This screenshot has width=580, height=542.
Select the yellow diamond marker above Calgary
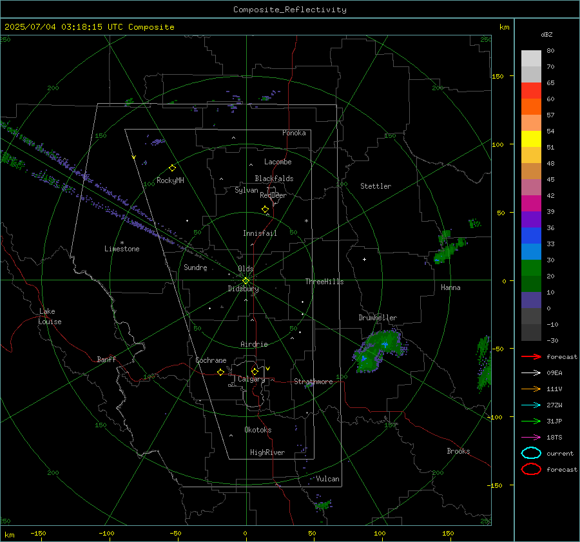(x=255, y=371)
